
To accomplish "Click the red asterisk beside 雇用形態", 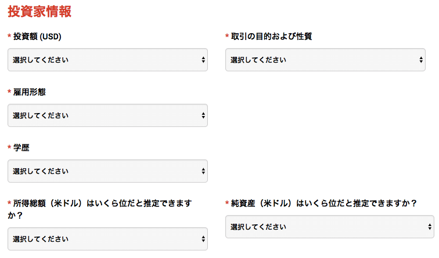I will (x=9, y=92).
